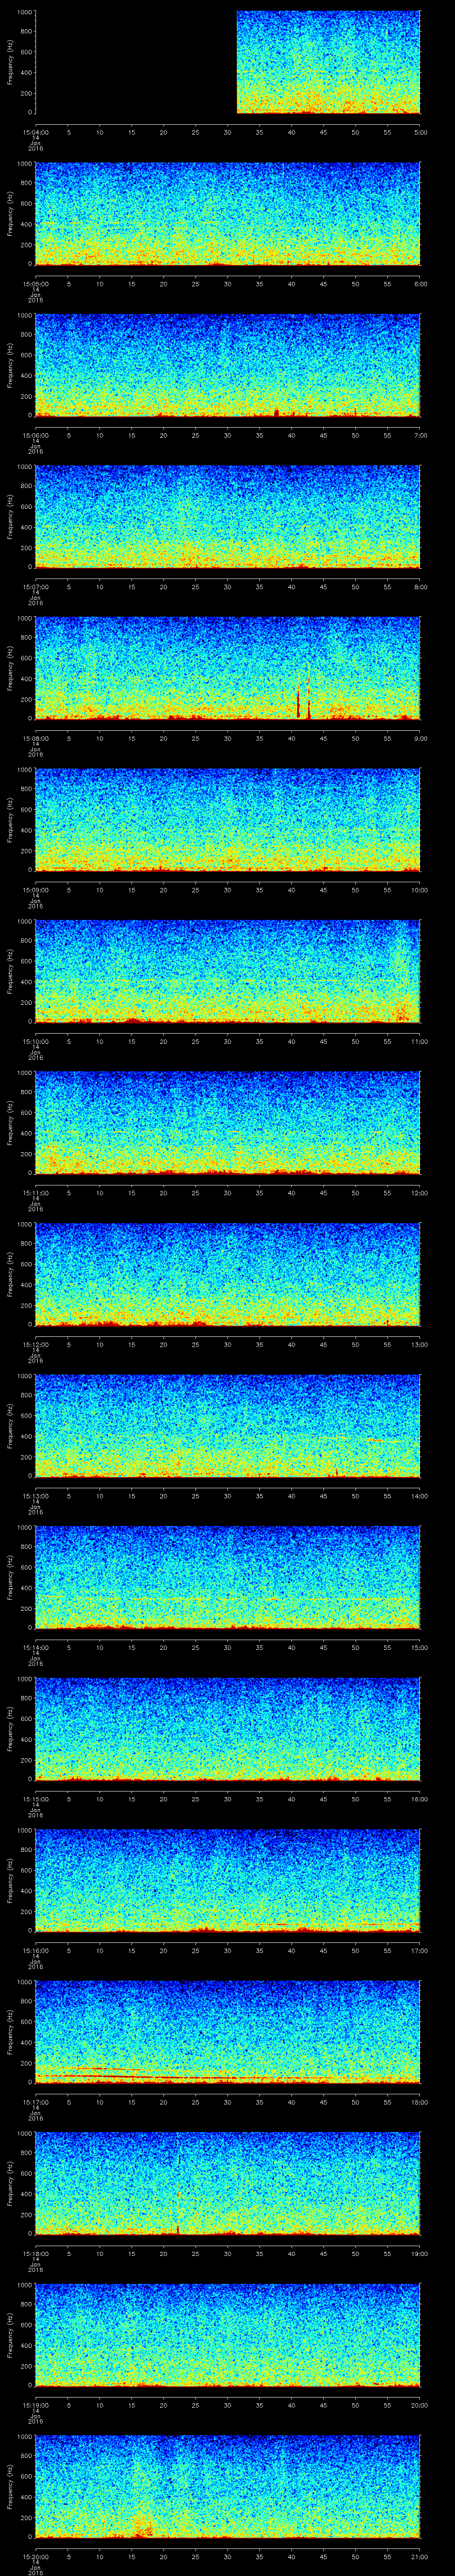Select the spectrogram panel starting at 15:14:00
This screenshot has width=455, height=2576.
[227, 1577]
